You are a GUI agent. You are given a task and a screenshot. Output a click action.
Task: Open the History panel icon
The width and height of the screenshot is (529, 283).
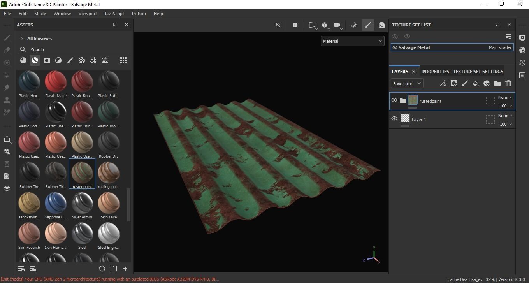coord(522,63)
